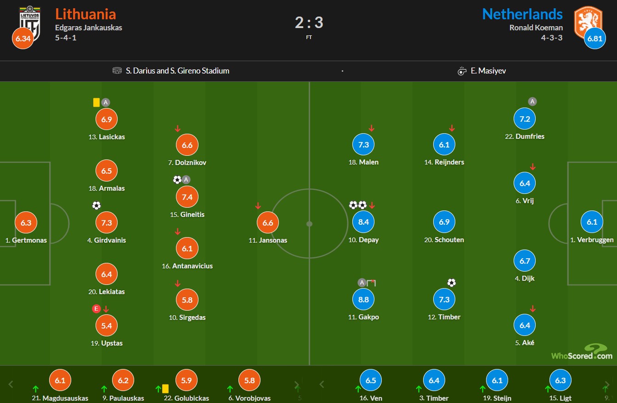Viewport: 617px width, 403px height.
Task: Click the goal ball icon above Girdvainis
Action: (x=96, y=205)
